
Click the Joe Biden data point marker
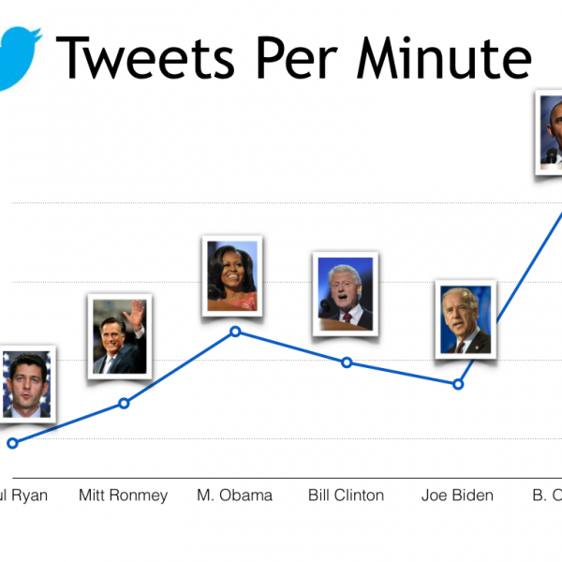tap(458, 384)
